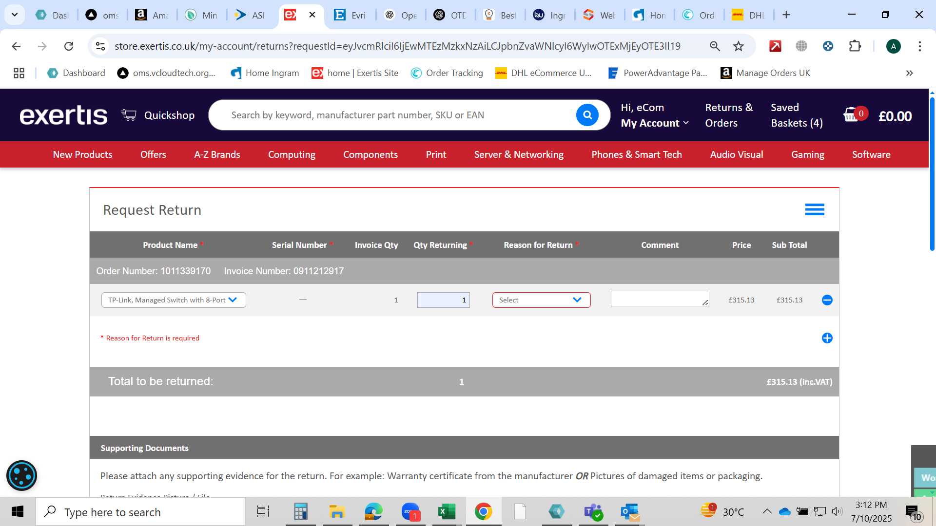Open the tab search dropdown arrow

coord(15,15)
